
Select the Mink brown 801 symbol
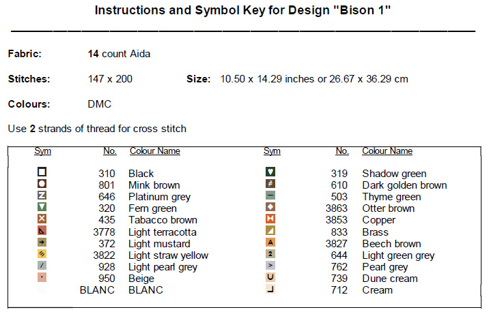click(x=42, y=185)
